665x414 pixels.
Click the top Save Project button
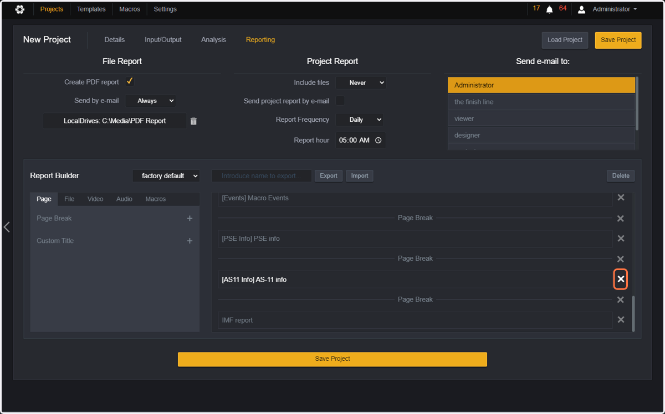tap(618, 40)
